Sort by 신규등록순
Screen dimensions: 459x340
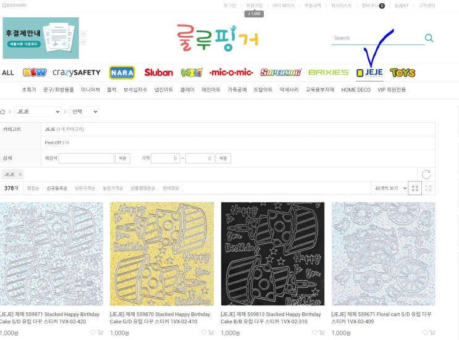(57, 188)
